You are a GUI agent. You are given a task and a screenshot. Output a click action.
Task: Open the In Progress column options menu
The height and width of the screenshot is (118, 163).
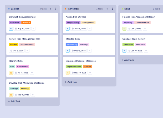coord(113,9)
